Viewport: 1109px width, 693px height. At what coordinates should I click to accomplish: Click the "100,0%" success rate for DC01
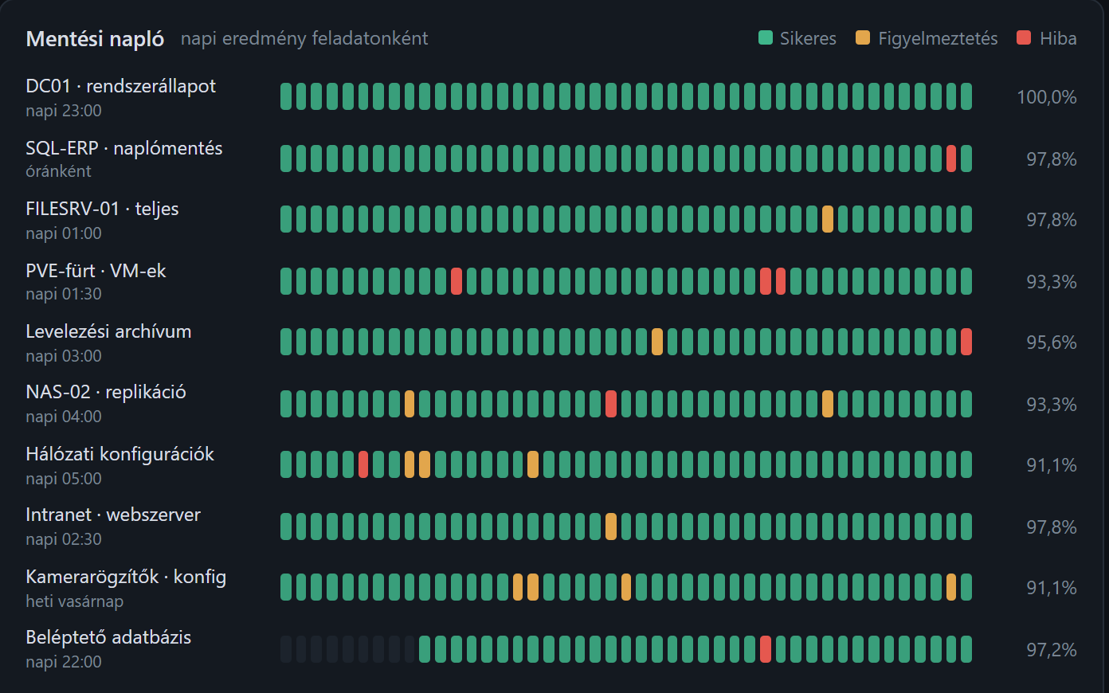pyautogui.click(x=1047, y=97)
